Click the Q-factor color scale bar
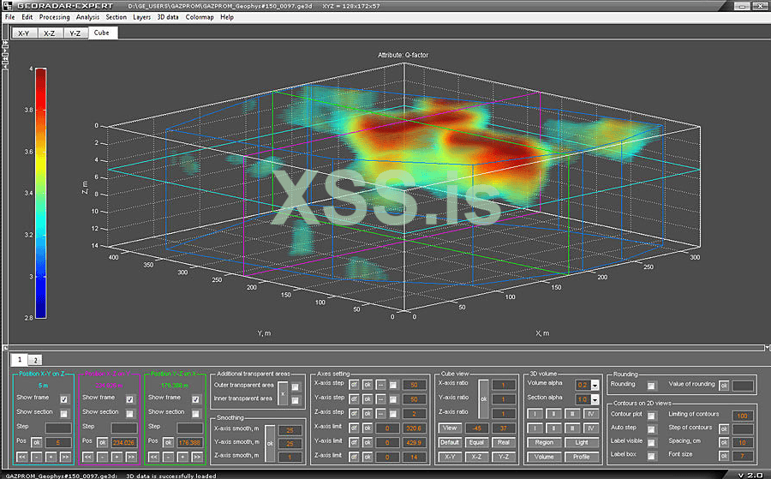The image size is (771, 479). point(40,192)
